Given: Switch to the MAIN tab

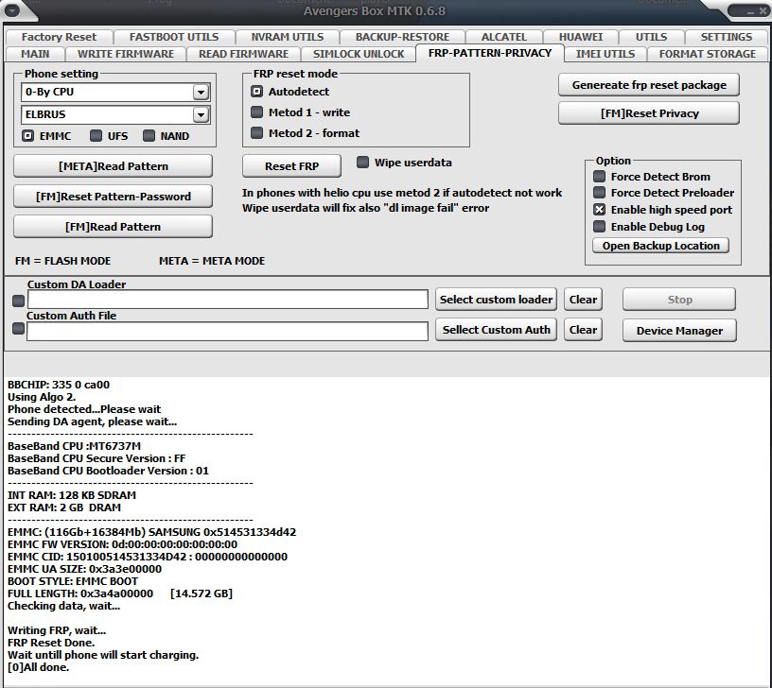Looking at the screenshot, I should (35, 54).
